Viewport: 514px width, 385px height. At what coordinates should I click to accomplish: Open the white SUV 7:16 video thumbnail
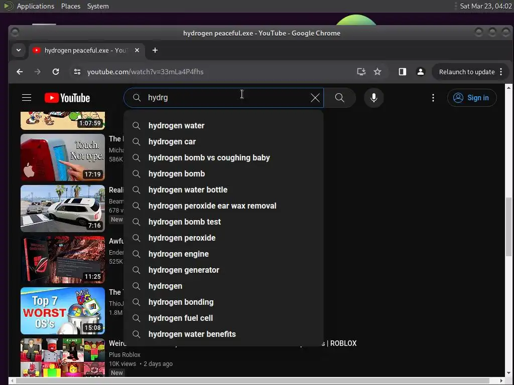click(63, 208)
